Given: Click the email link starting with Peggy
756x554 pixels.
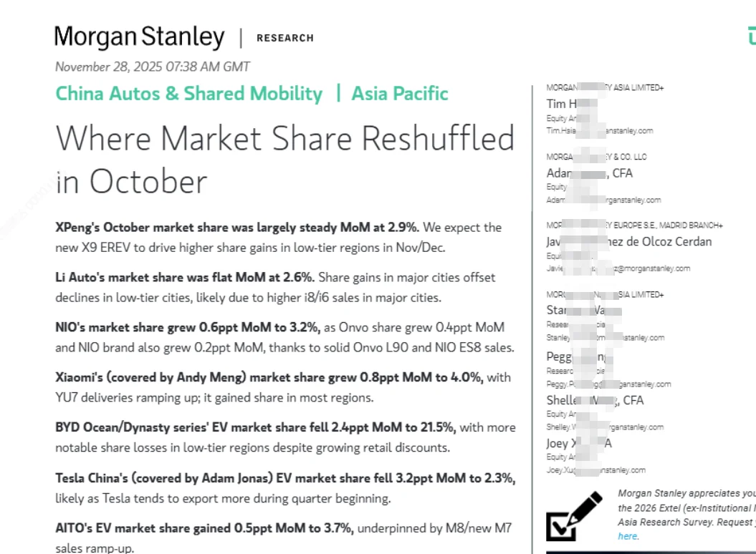Looking at the screenshot, I should 608,384.
